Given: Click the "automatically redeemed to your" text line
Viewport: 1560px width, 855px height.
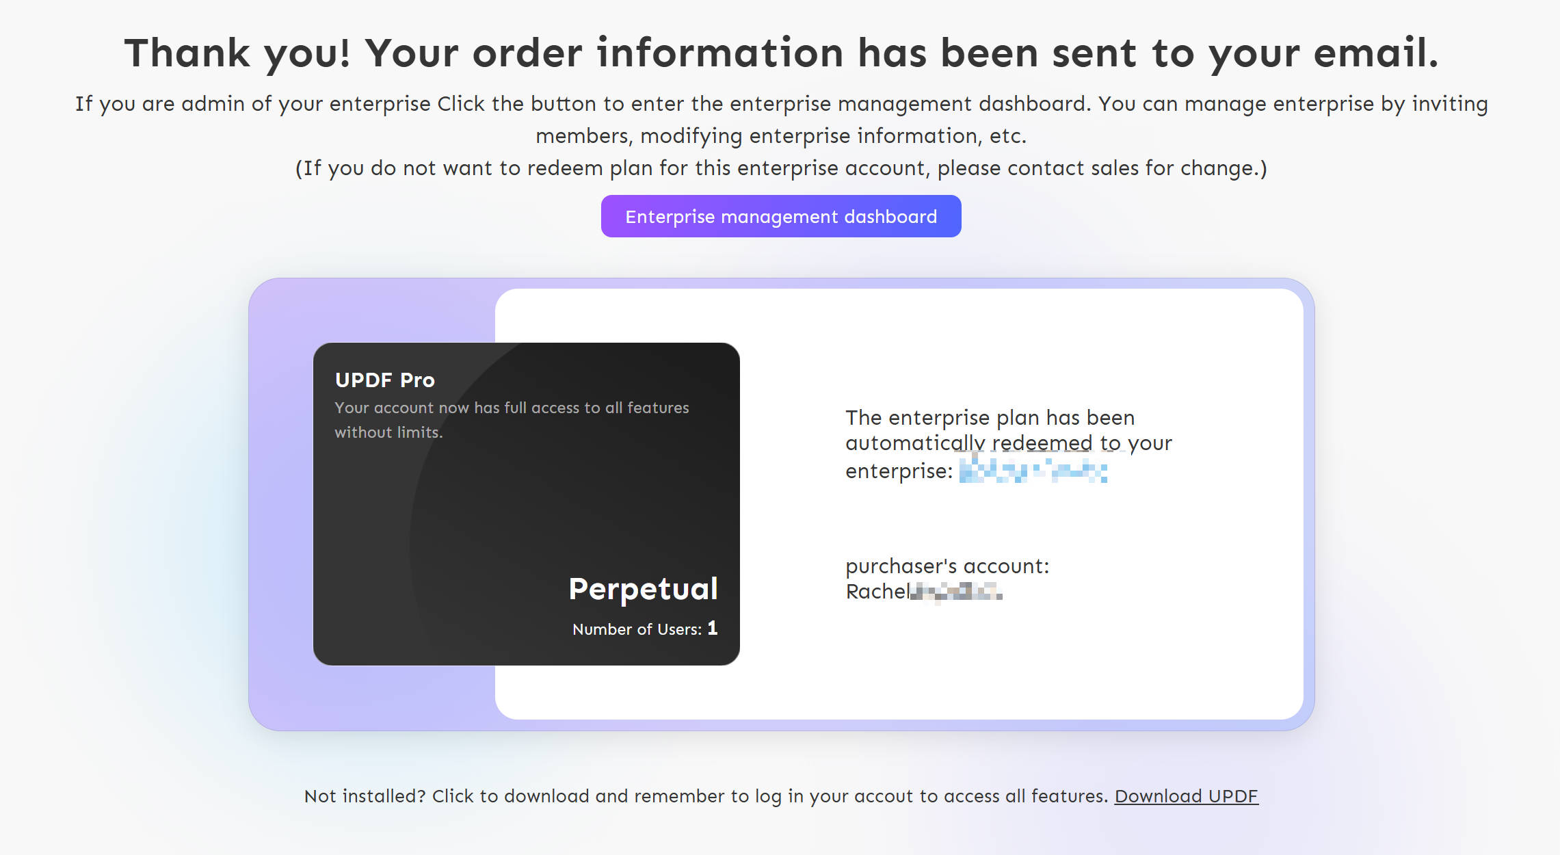Looking at the screenshot, I should coord(1008,443).
